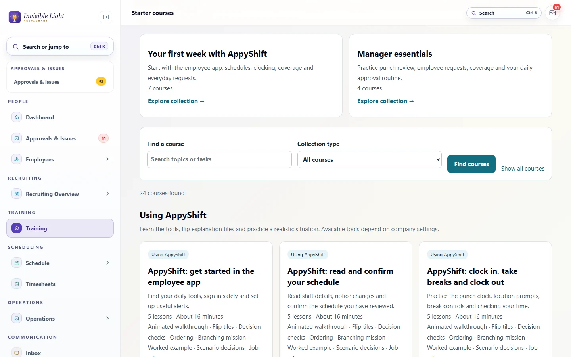Click the magnifier icon in sidebar search
Viewport: 571px width, 357px height.
pyautogui.click(x=16, y=47)
